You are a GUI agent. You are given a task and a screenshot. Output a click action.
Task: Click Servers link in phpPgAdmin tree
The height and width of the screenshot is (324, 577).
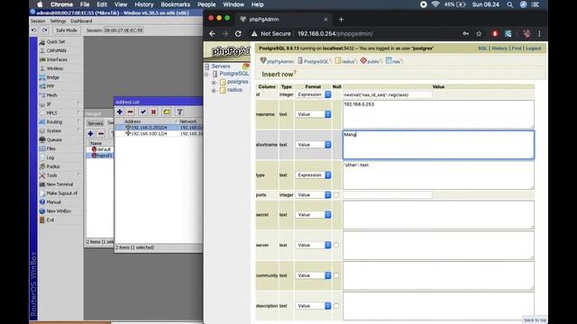click(x=221, y=66)
